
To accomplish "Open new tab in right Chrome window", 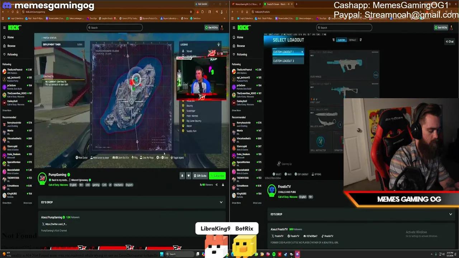I will (x=296, y=4).
